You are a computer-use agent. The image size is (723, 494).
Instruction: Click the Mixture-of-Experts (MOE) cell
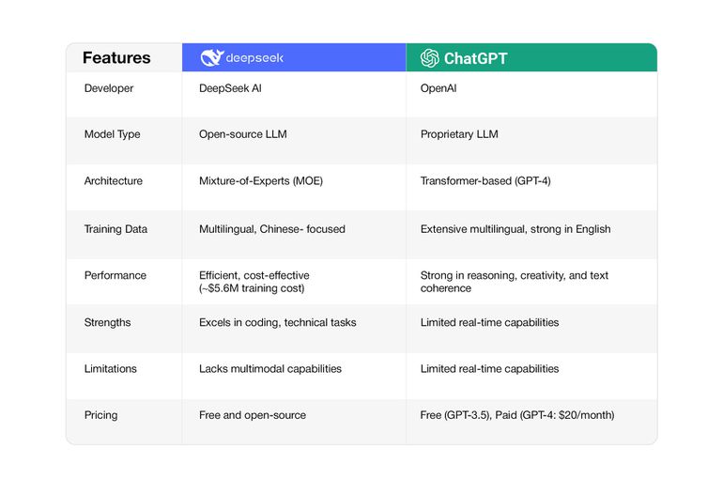click(261, 180)
